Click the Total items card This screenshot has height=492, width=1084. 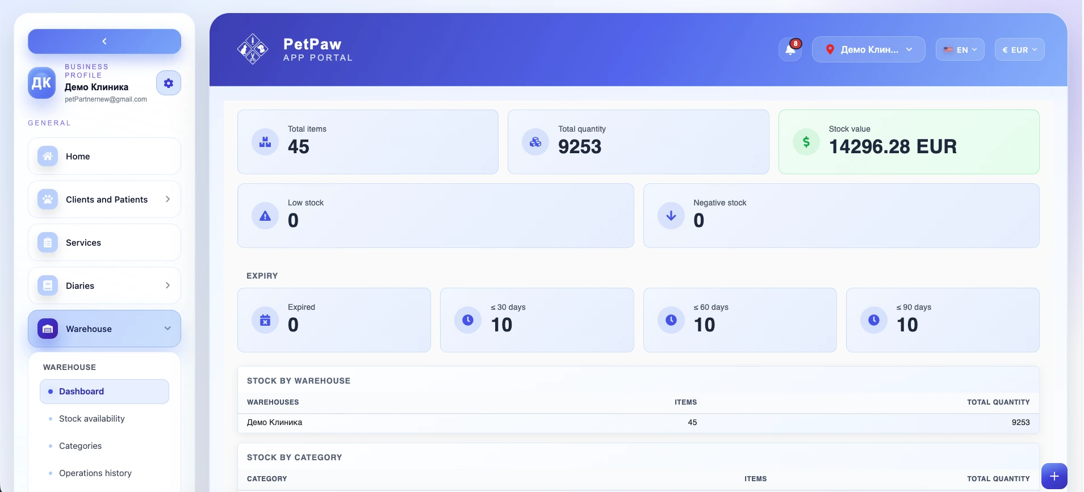click(368, 142)
